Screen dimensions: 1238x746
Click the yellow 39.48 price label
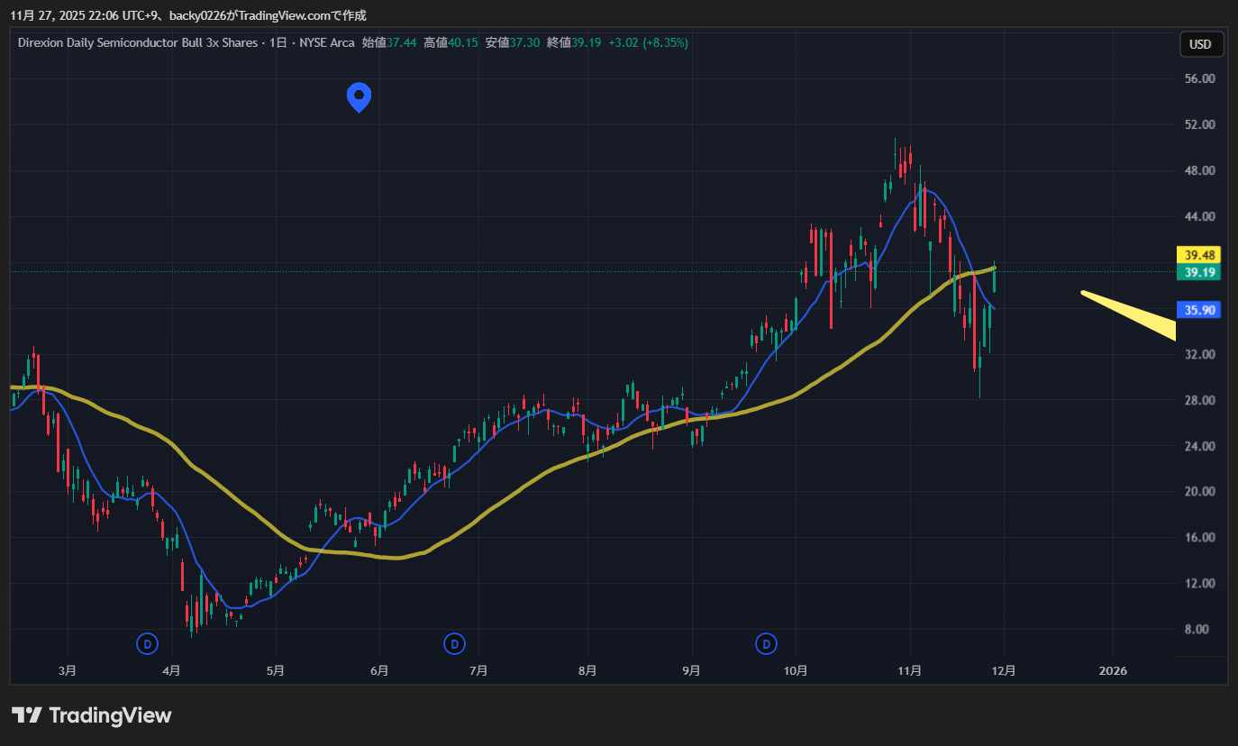(x=1199, y=255)
